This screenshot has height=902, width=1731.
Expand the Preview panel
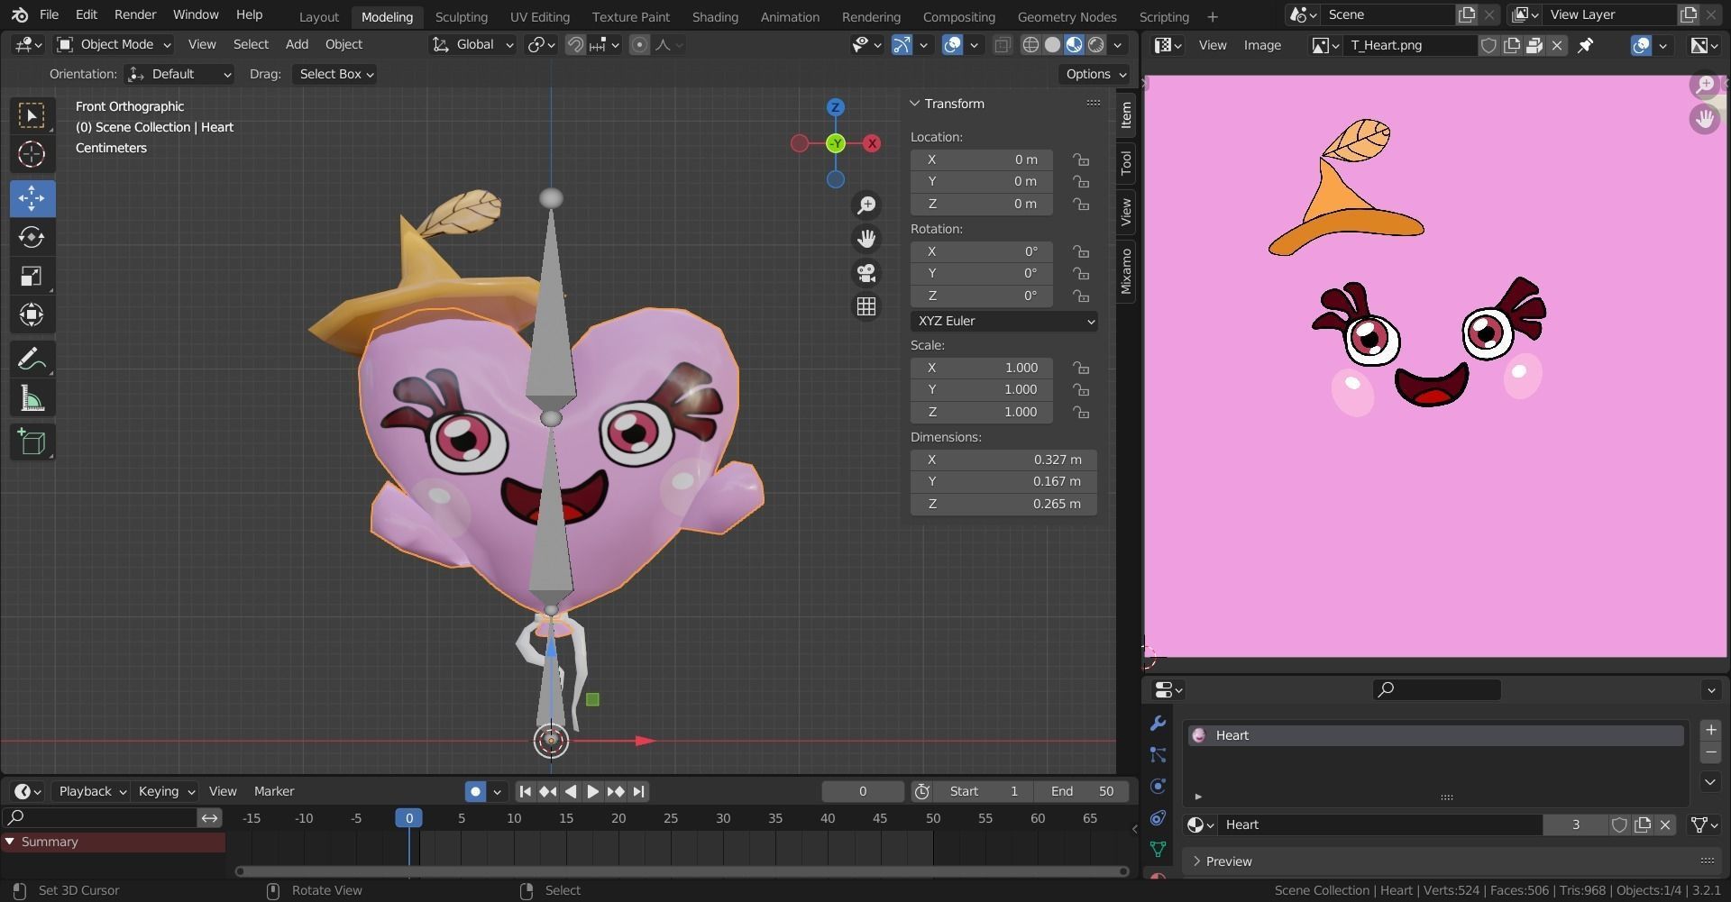1228,861
